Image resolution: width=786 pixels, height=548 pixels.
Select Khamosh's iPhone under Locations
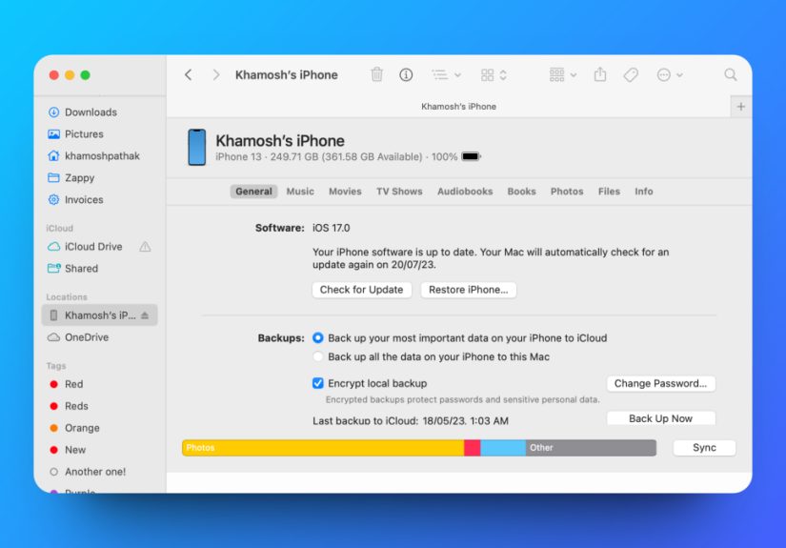[99, 315]
